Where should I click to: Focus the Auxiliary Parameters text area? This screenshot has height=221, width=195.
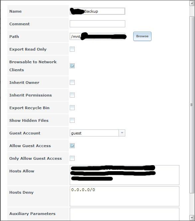[x=125, y=214]
